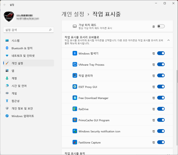This screenshot has width=178, height=155.
Task: Click the globe clock icon beside 시간 및 언어
Action: (7, 85)
